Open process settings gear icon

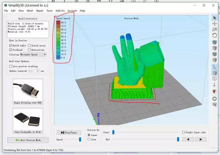(214, 99)
